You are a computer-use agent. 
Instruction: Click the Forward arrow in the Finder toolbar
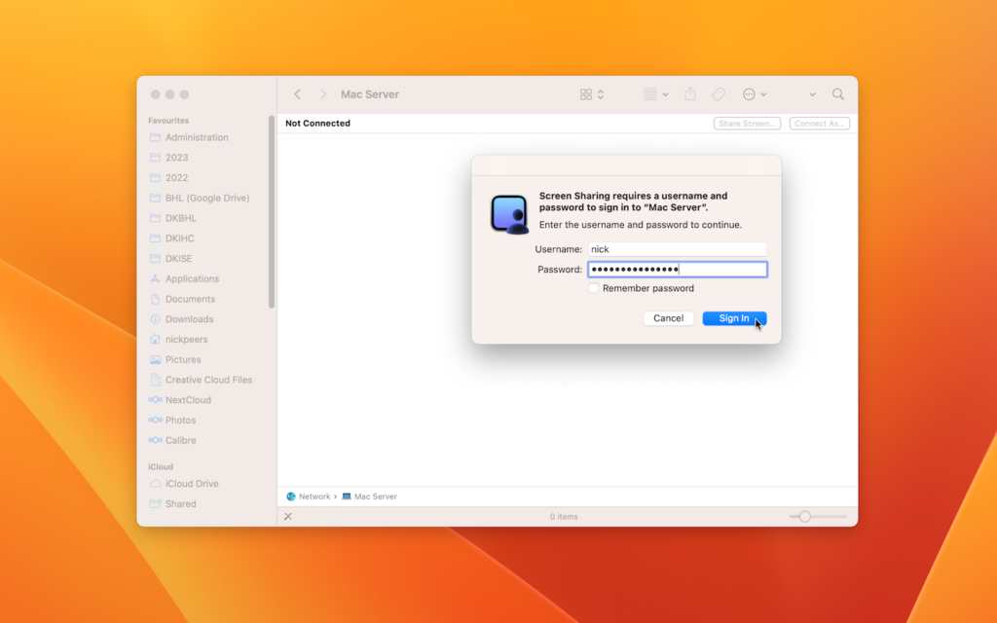[x=323, y=94]
